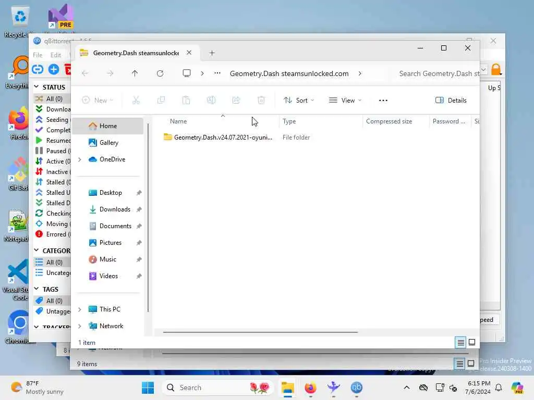Screen dimensions: 534x400
Task: Open the notification bell in system tray
Action: coord(499,387)
